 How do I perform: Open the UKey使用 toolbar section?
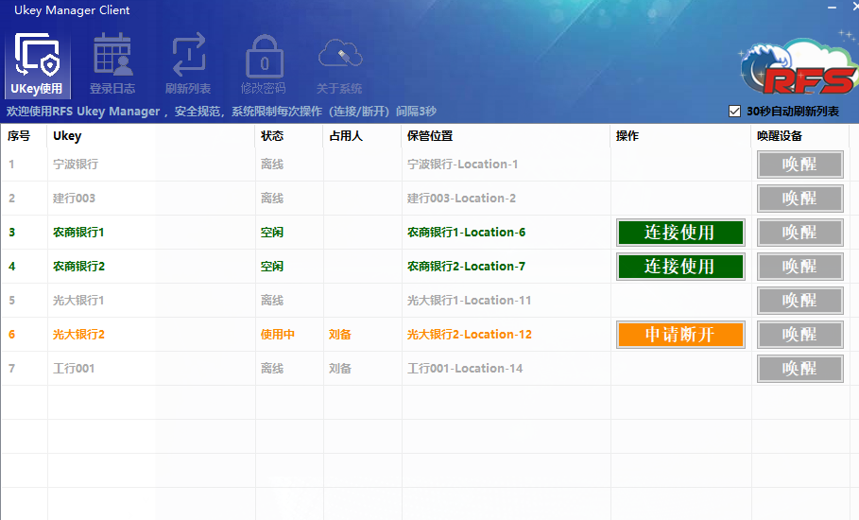pyautogui.click(x=37, y=64)
